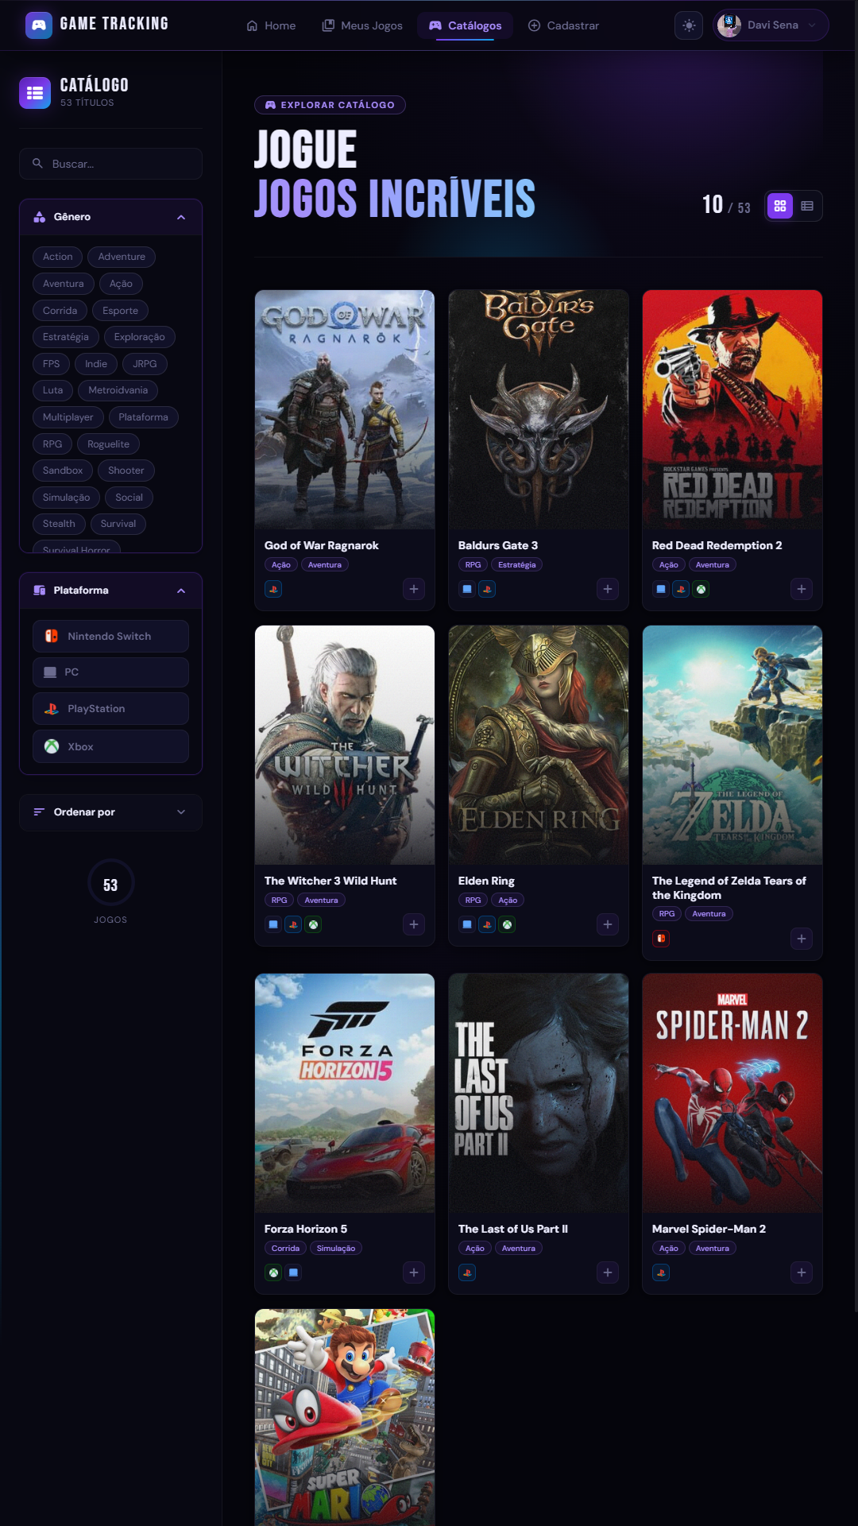Click Xbox icon on The Witcher 3 card

[313, 924]
